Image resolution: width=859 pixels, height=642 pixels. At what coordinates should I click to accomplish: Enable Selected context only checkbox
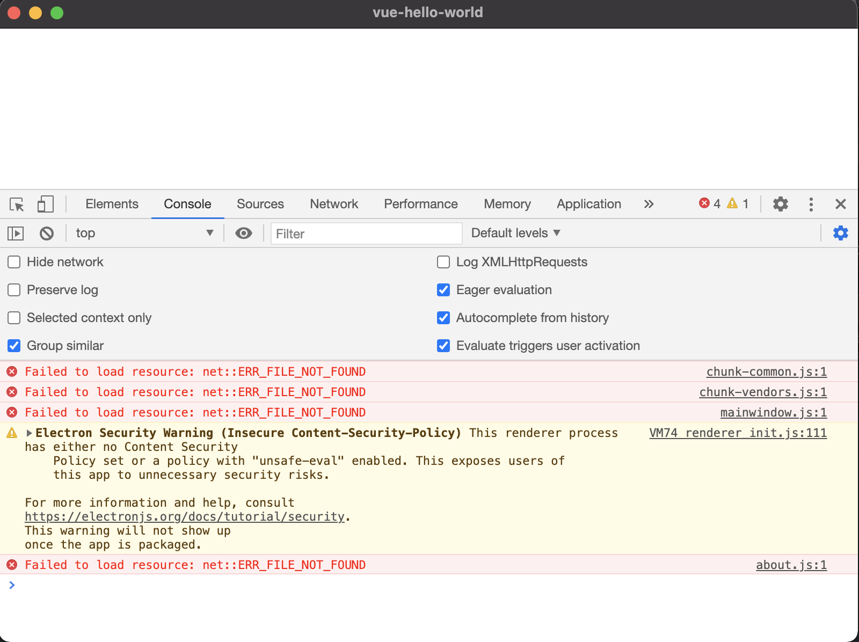(14, 318)
